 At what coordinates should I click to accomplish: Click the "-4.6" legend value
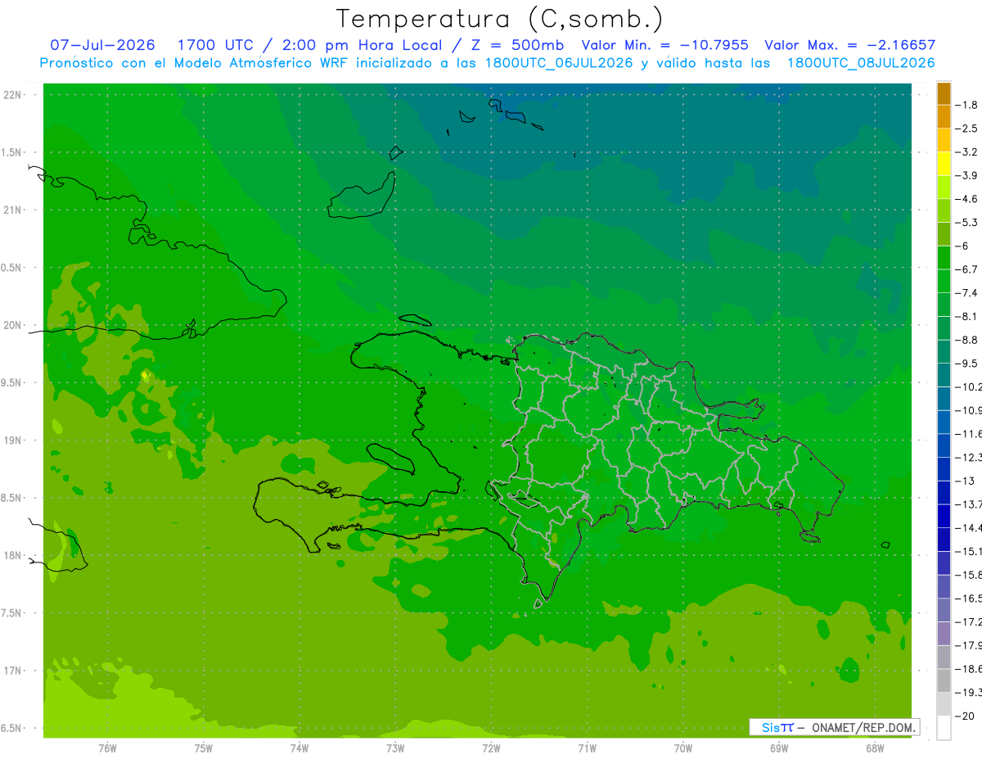click(968, 199)
